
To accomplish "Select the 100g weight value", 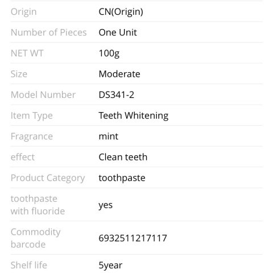I will 109,53.
